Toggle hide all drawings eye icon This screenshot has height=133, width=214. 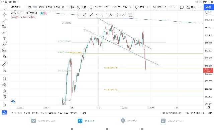point(4,96)
